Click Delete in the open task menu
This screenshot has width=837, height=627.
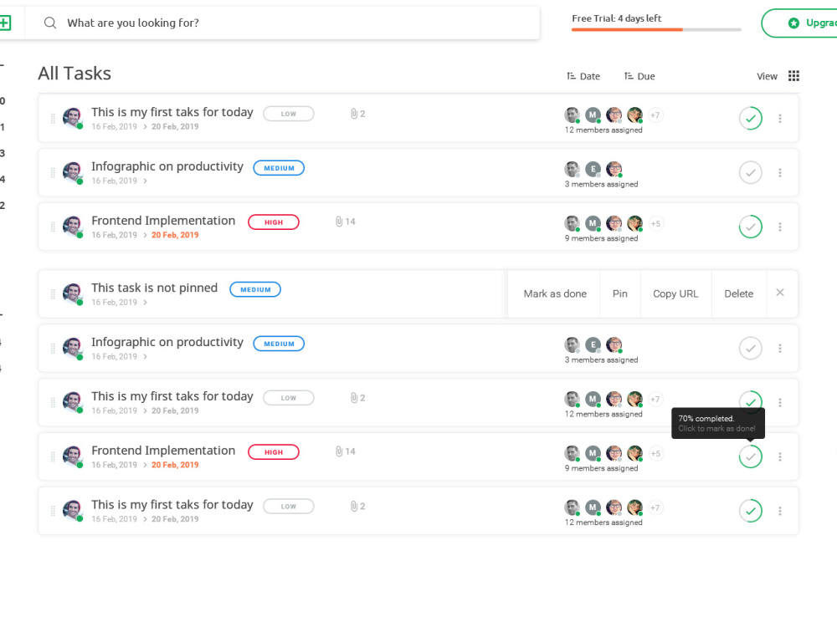(738, 293)
